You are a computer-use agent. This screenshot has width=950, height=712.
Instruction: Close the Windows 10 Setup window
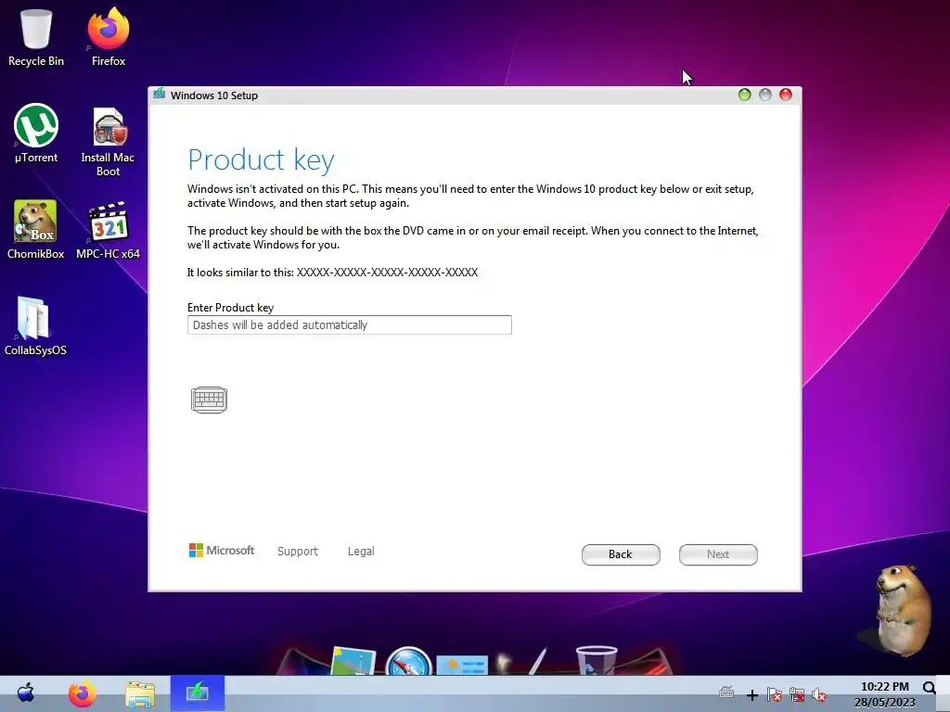pos(786,95)
